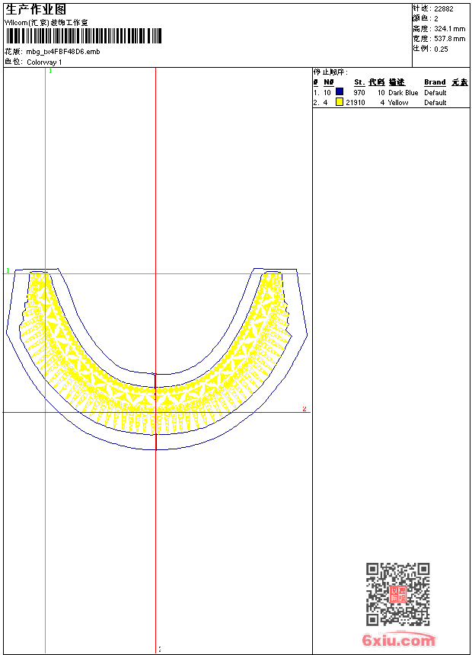
Task: Click the stitch count value 22882
Action: tap(443, 9)
